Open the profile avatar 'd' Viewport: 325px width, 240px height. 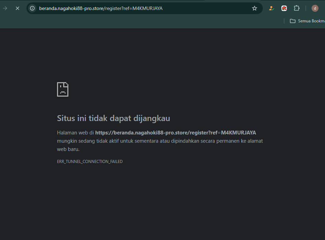click(315, 8)
